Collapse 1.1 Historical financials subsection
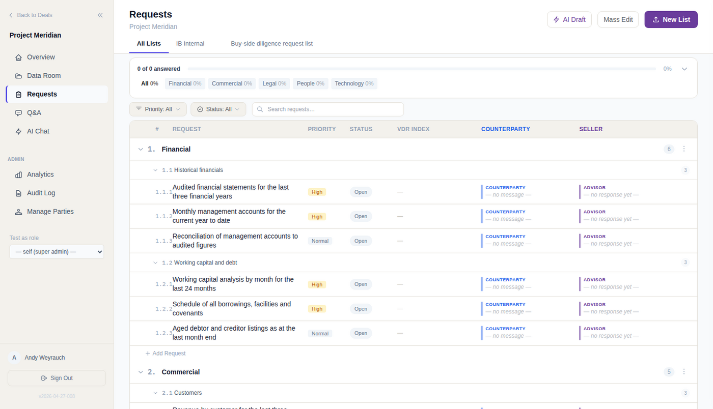 155,170
